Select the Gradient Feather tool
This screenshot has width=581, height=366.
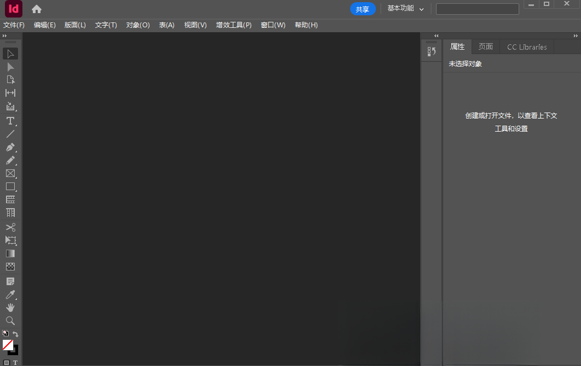point(10,267)
